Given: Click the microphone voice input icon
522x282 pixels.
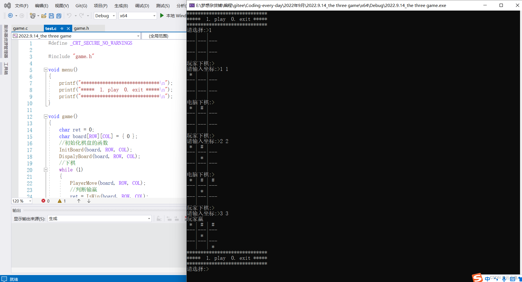Looking at the screenshot, I should coord(504,279).
